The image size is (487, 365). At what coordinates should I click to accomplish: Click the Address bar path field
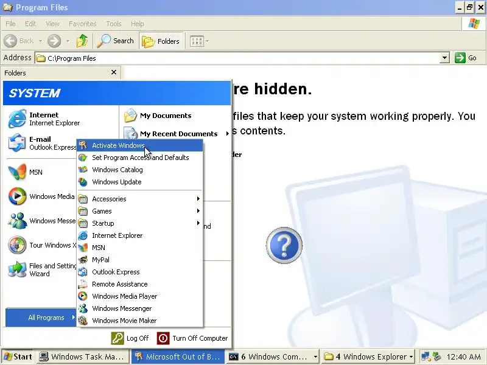[237, 58]
